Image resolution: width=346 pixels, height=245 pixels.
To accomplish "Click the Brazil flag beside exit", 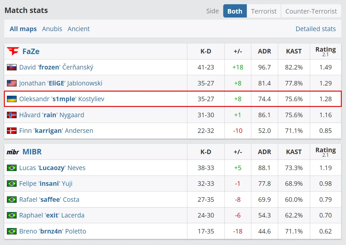I will [x=12, y=215].
